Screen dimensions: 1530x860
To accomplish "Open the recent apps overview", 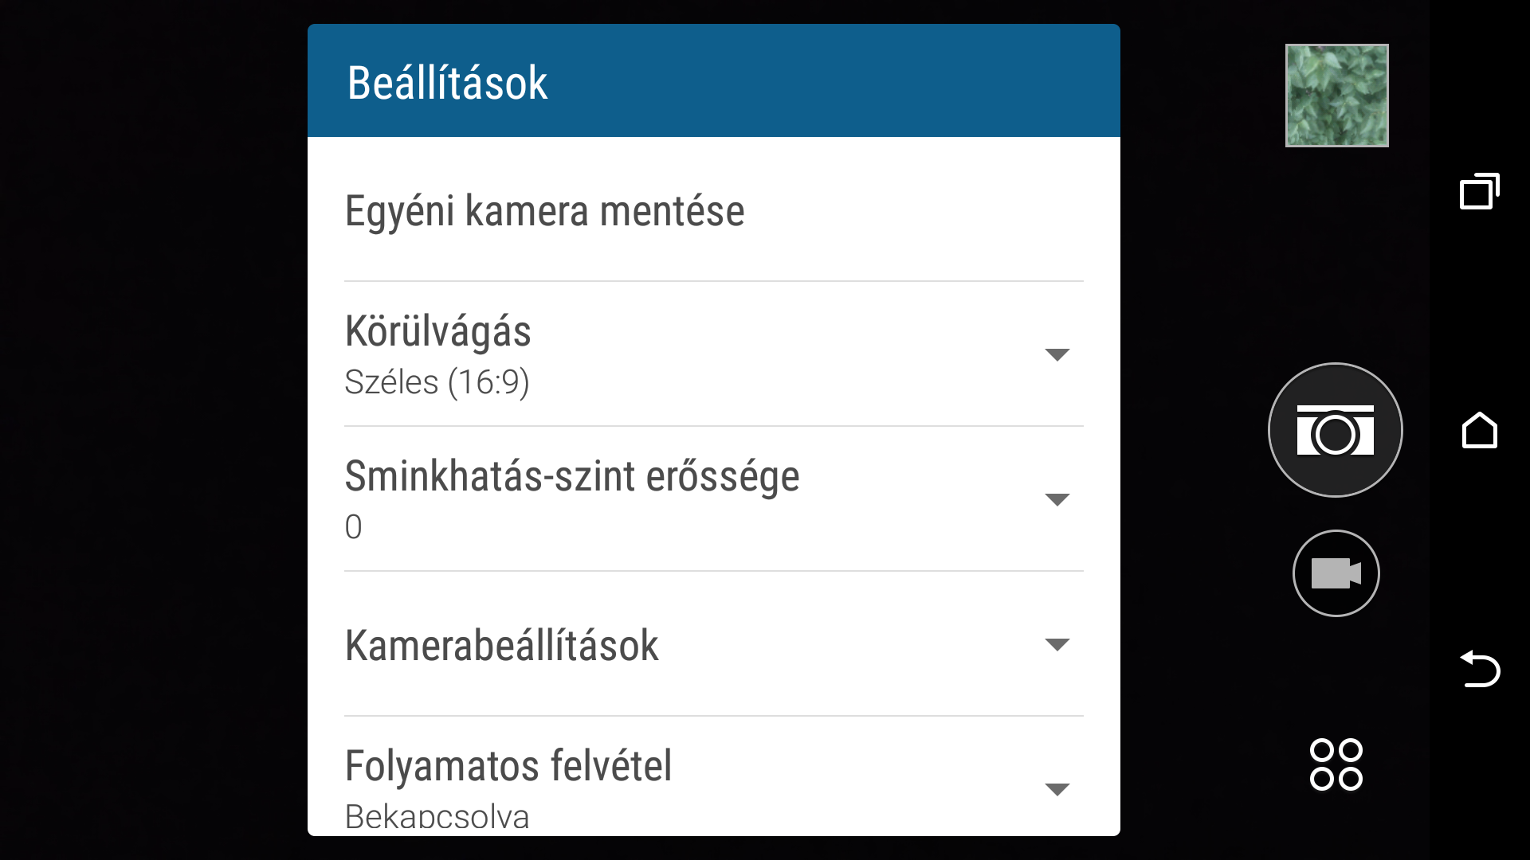I will (x=1479, y=192).
